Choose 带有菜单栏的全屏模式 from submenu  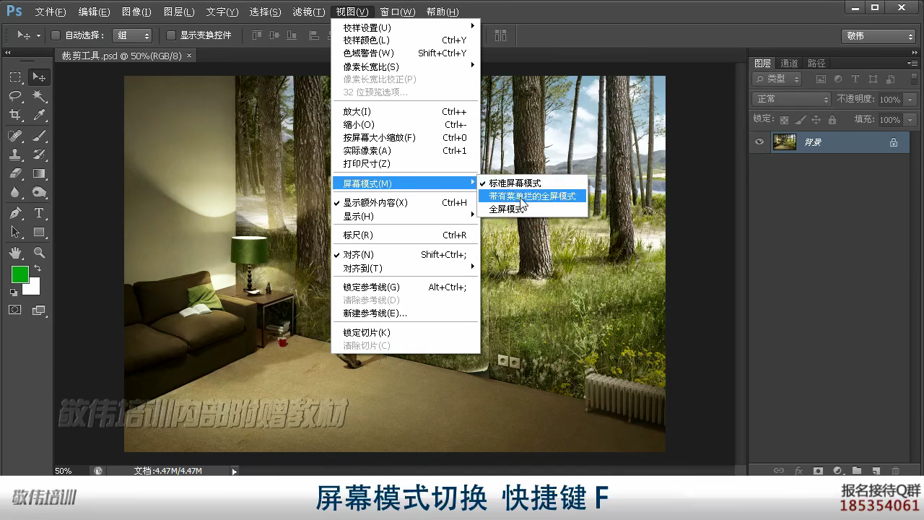pos(533,196)
